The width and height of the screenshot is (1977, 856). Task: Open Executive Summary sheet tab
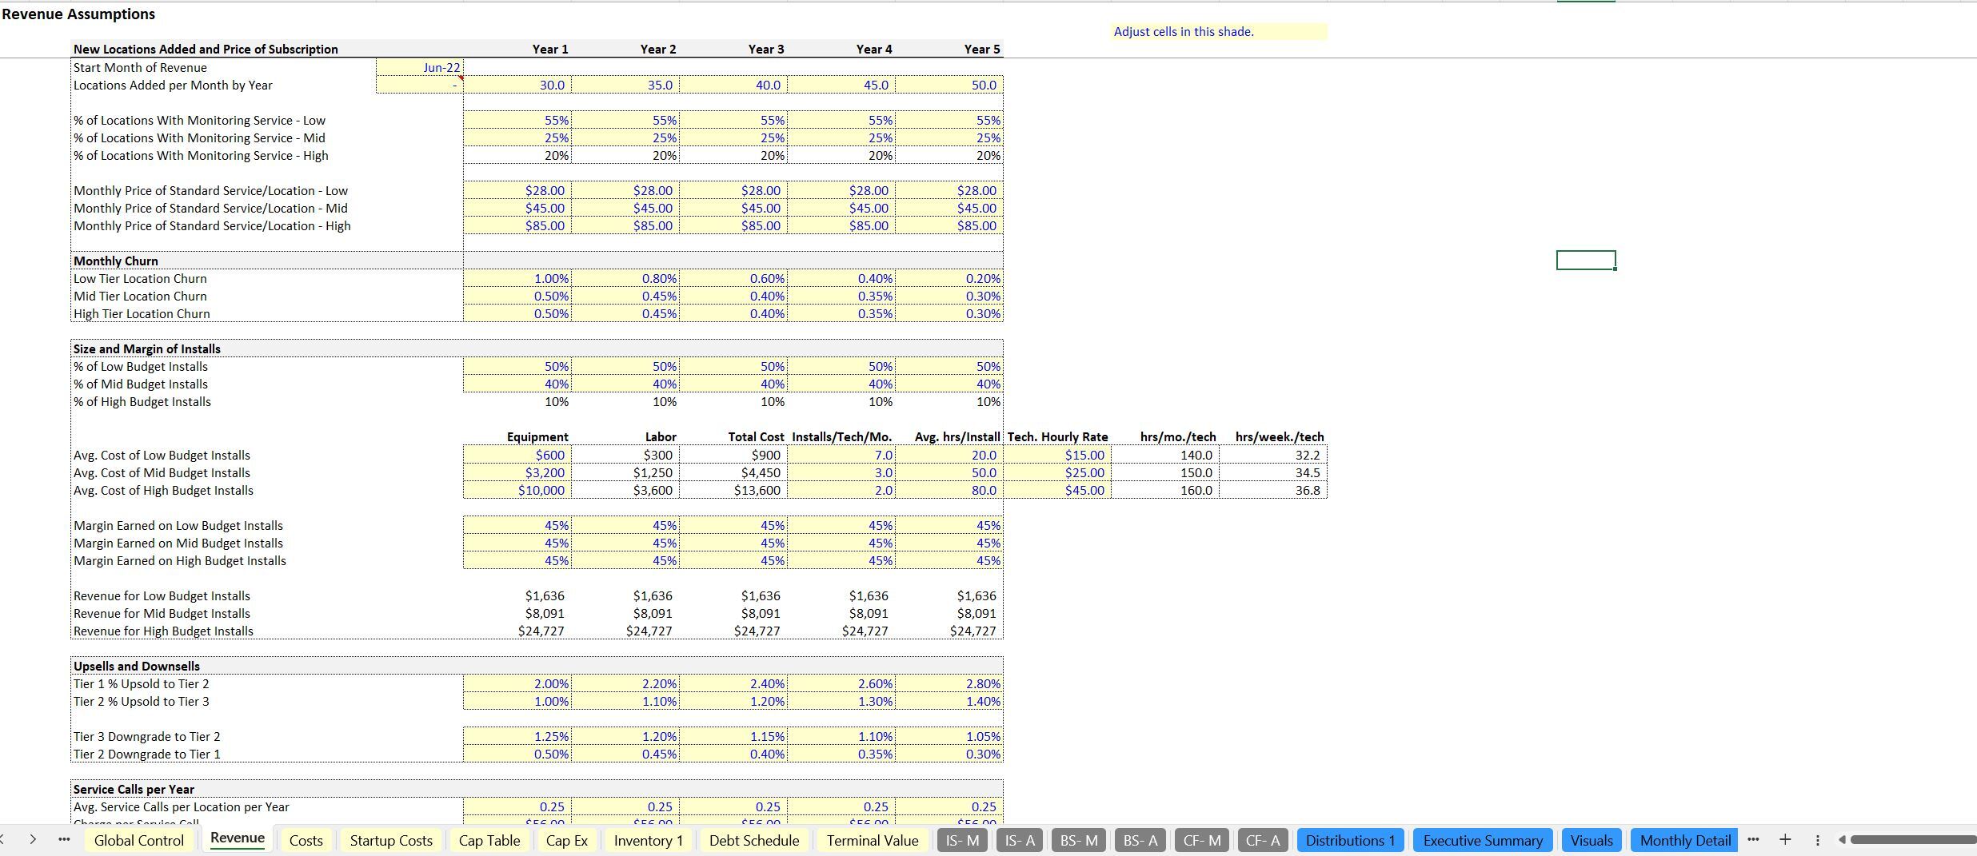click(x=1483, y=840)
